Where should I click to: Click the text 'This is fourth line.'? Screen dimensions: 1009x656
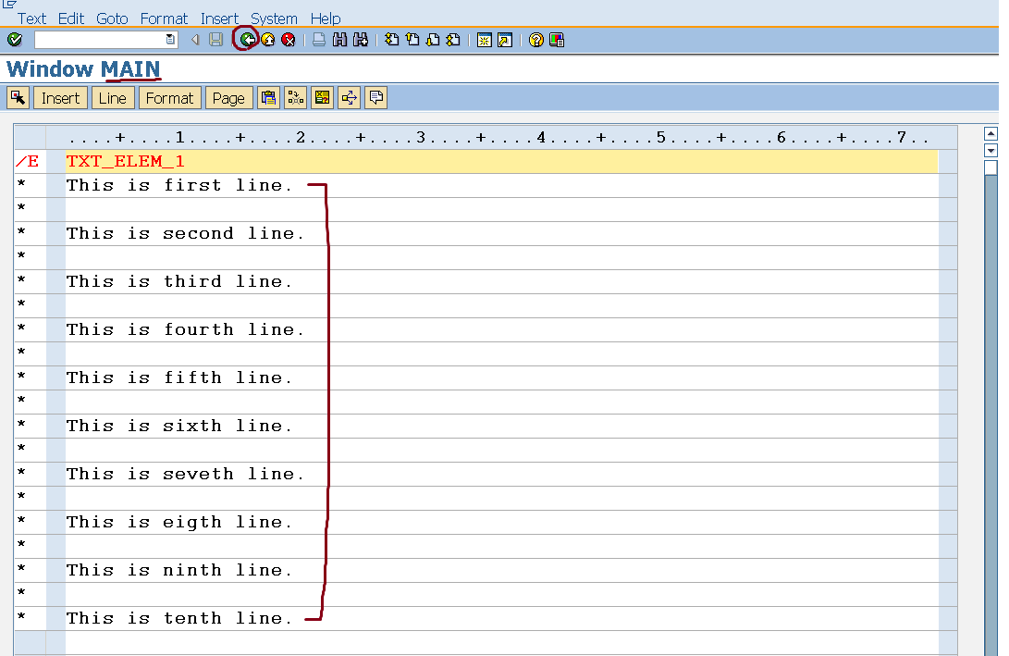(x=185, y=329)
